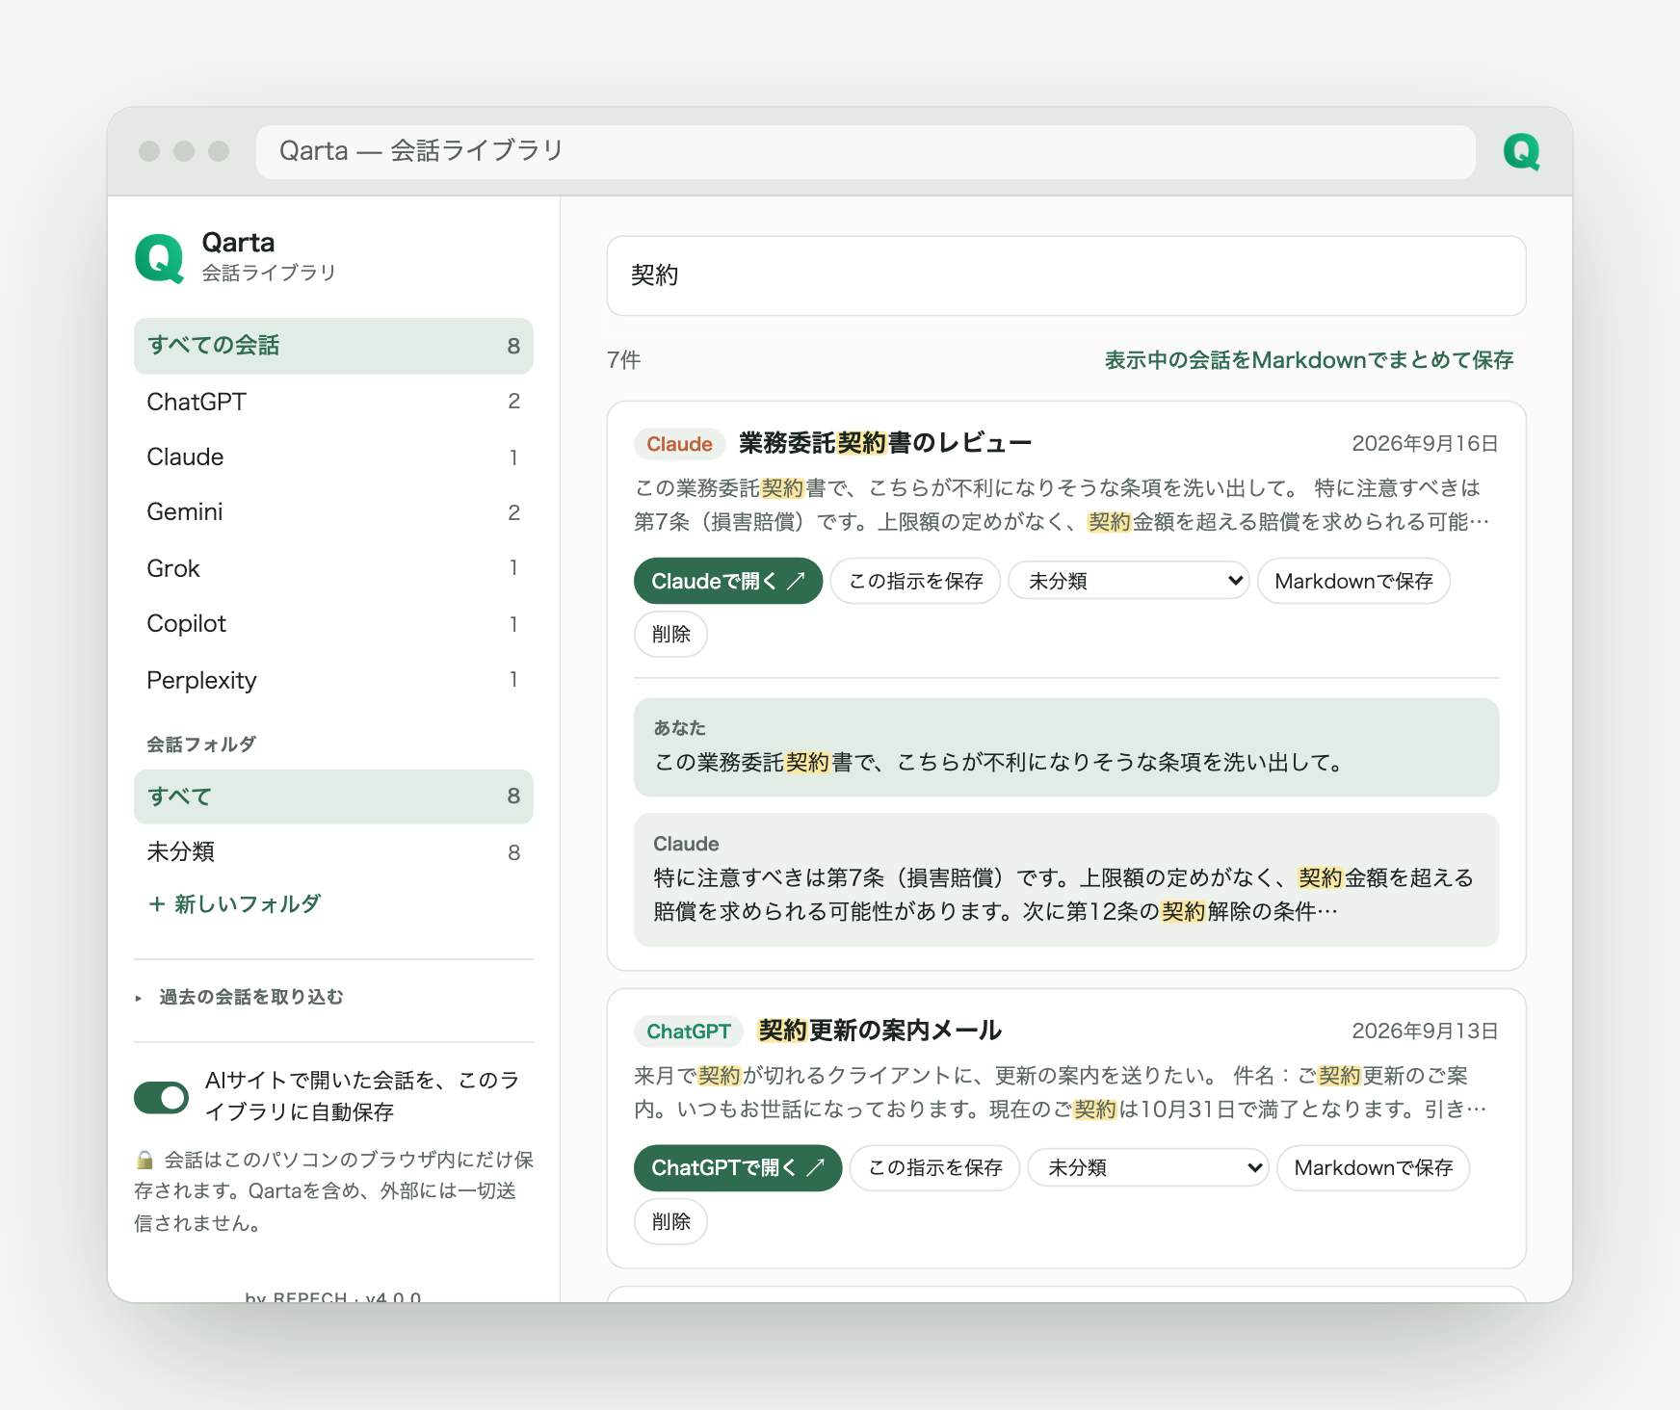The image size is (1680, 1410).
Task: Click この指示を保存 on the ChatGPT conversation card
Action: [x=934, y=1167]
